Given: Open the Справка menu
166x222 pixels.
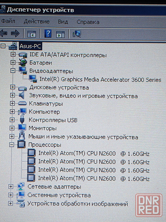Looking at the screenshot, I should pos(88,22).
